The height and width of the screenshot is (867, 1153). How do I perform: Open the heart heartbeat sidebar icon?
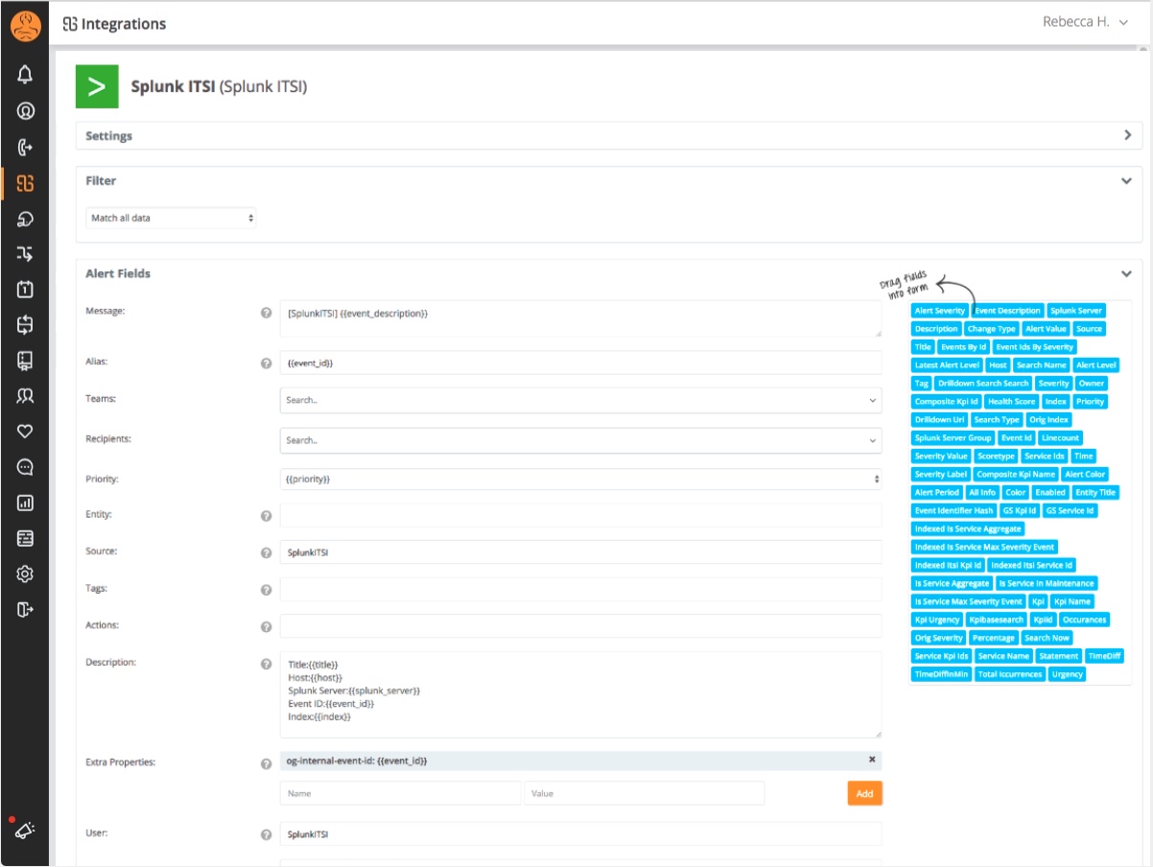(x=25, y=432)
